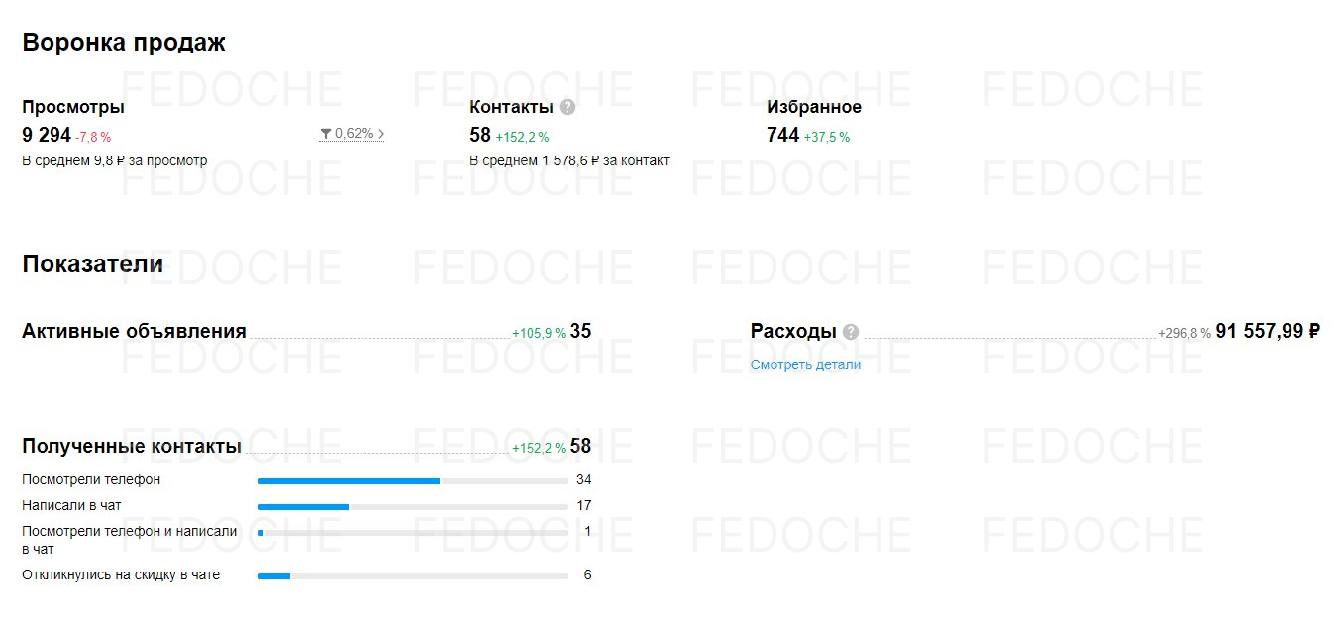The image size is (1343, 624).
Task: Select the Посмотрели телефон progress bar
Action: pos(412,480)
